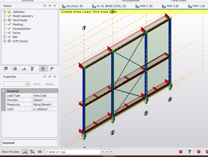The height and width of the screenshot is (157, 208).
Task: Click the Load Type value Area Load
Action: (x=45, y=96)
